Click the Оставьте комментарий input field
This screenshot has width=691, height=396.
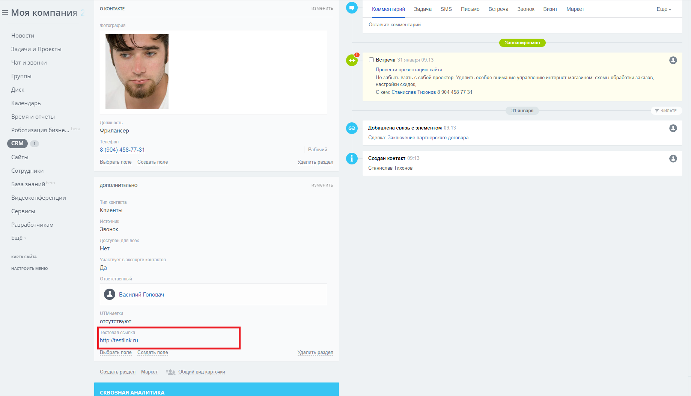tap(522, 25)
